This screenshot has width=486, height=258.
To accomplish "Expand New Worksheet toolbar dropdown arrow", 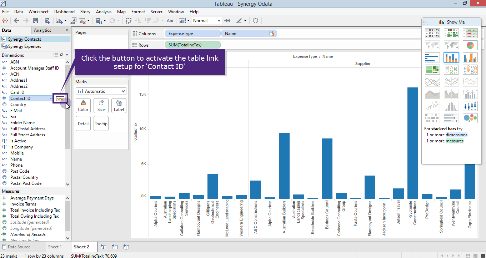I will [x=65, y=21].
